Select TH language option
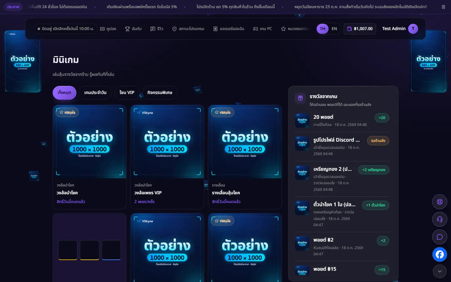Viewport: 451px width, 282px height. point(322,29)
